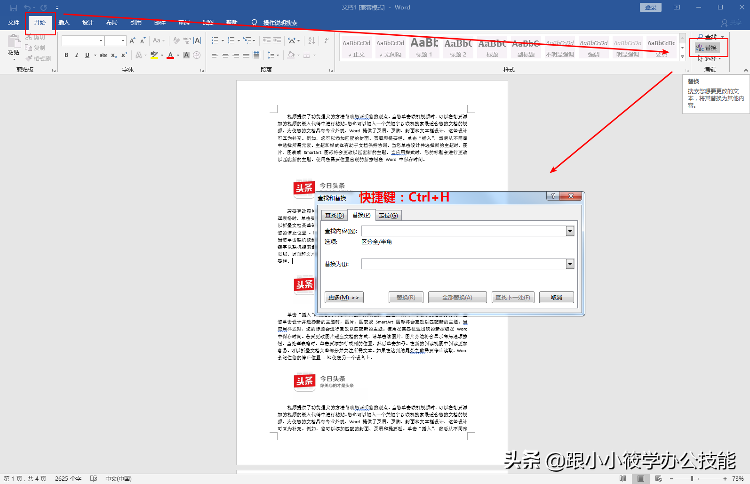The image size is (750, 484).
Task: Click the bullet list icon
Action: tap(215, 41)
